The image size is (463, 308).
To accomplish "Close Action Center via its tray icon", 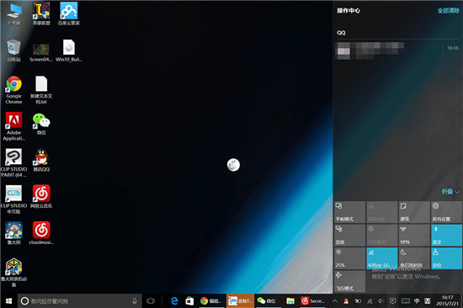I will point(392,301).
